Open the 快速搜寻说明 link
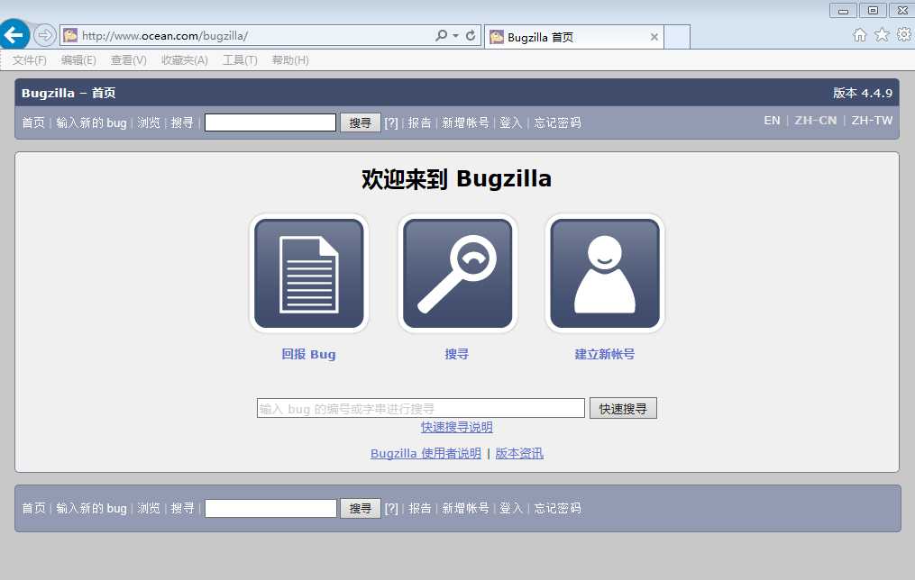This screenshot has height=580, width=915. tap(457, 427)
